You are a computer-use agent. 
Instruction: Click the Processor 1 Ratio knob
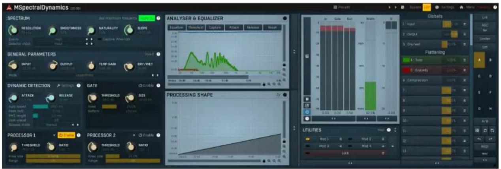pyautogui.click(x=51, y=147)
